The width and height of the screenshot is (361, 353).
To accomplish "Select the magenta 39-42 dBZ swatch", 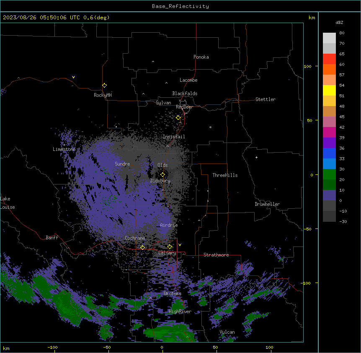I will pos(329,132).
